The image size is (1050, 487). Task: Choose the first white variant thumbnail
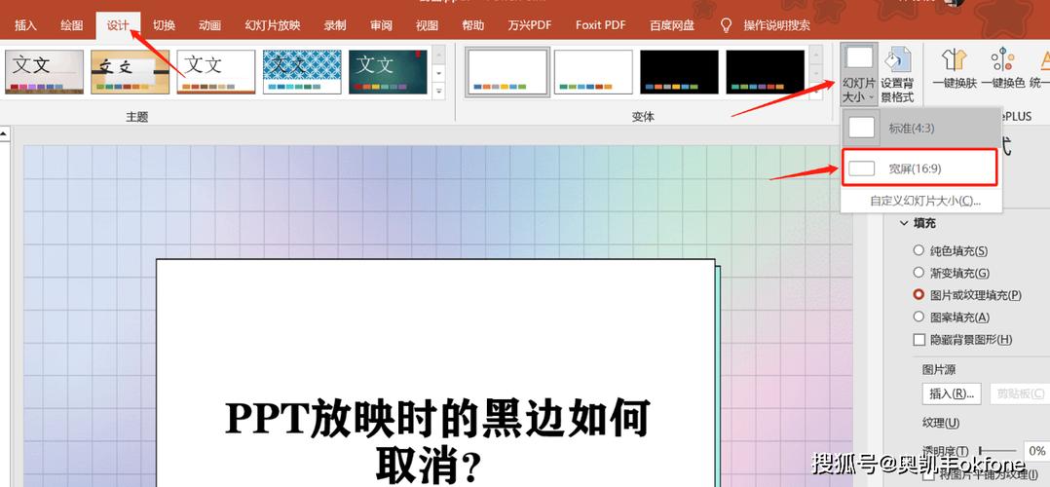tap(507, 72)
